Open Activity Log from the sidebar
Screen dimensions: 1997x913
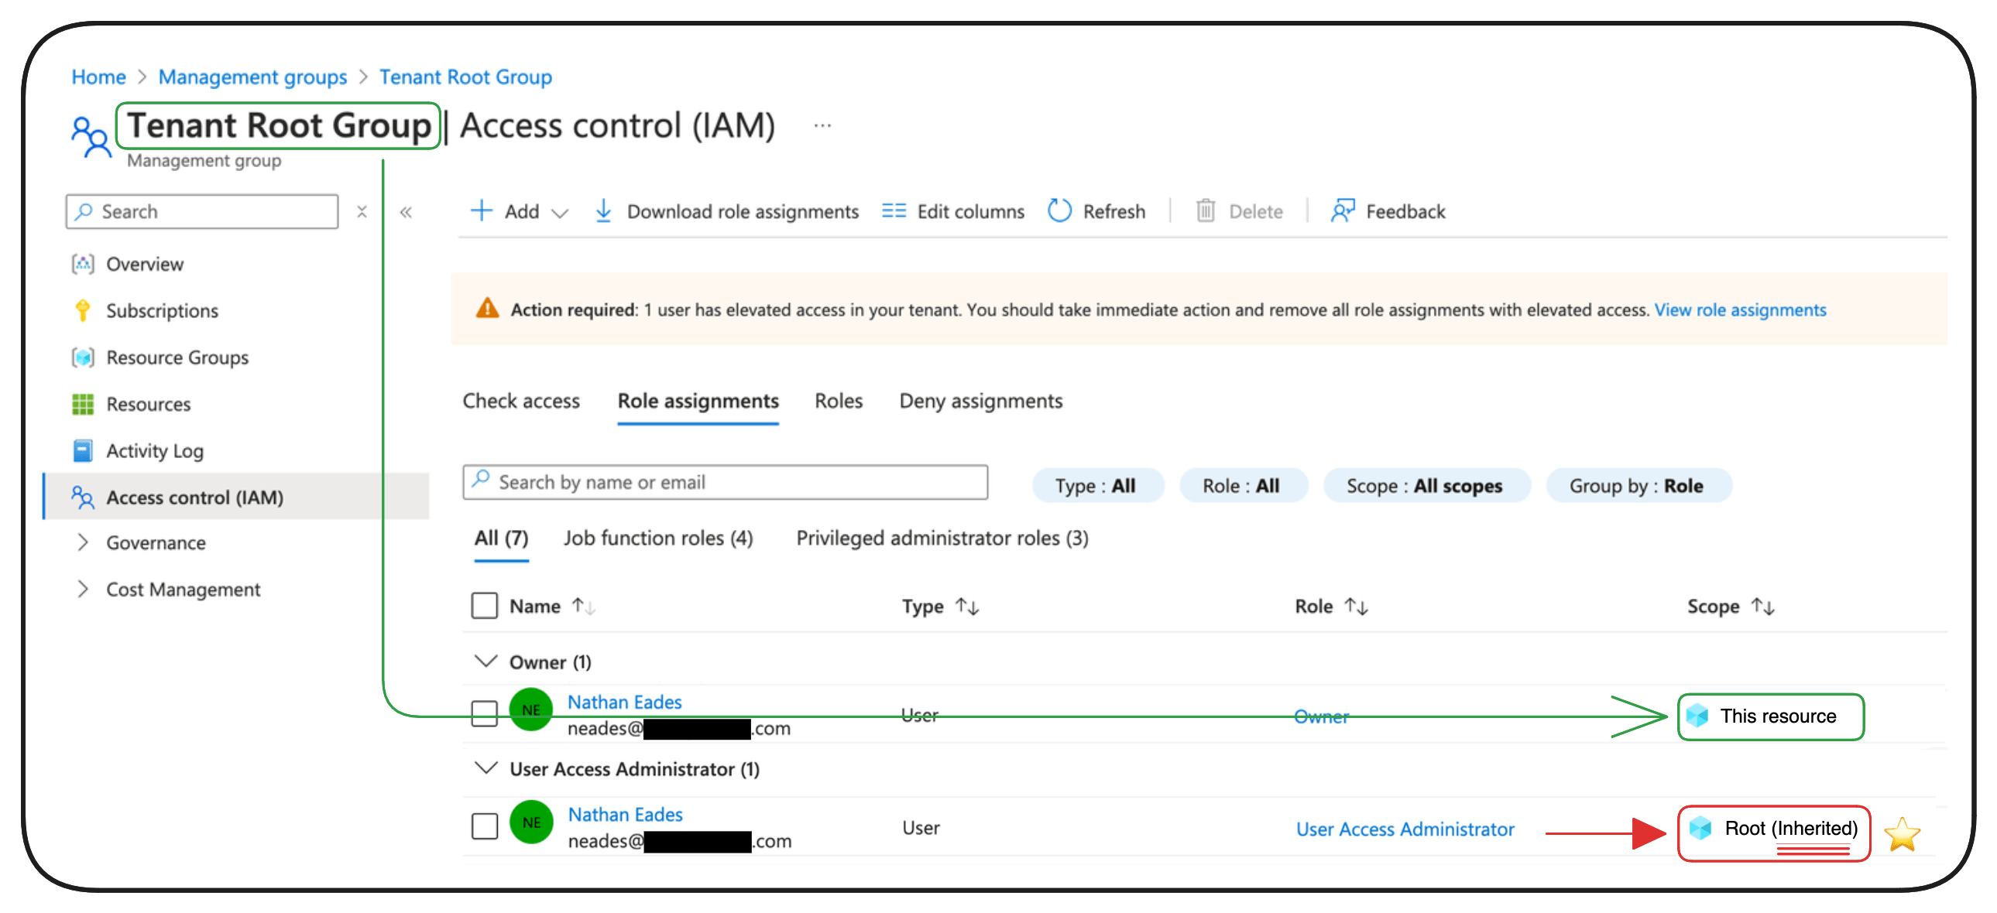coord(155,450)
